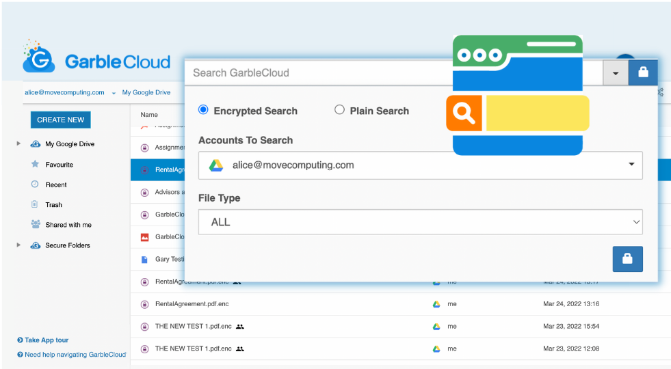Open the Accounts To Search dropdown

tap(420, 165)
